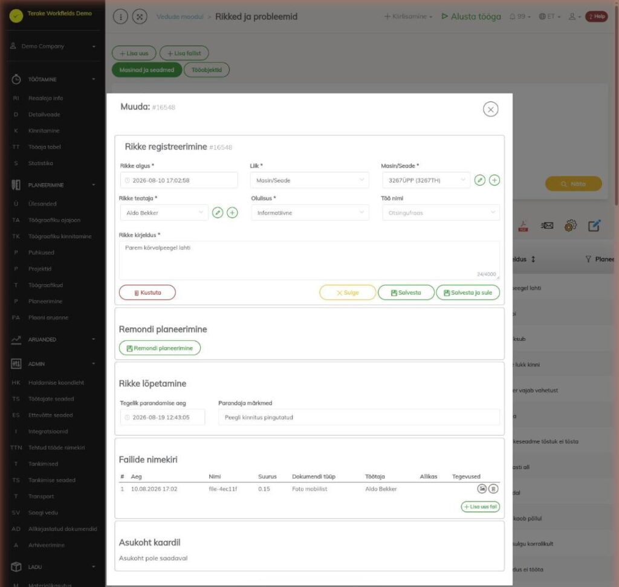Open the Masin/Seade dropdown with 3267ÜPP

(426, 180)
